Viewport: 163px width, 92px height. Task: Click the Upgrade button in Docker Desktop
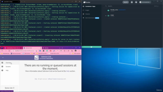(126, 2)
